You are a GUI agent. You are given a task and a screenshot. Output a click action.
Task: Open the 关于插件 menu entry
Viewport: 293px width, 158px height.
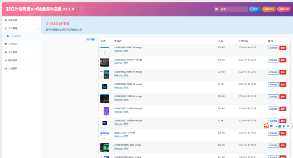(13, 52)
